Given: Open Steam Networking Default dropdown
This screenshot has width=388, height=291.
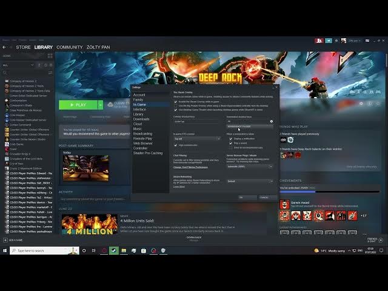Looking at the screenshot, I should click(250, 181).
